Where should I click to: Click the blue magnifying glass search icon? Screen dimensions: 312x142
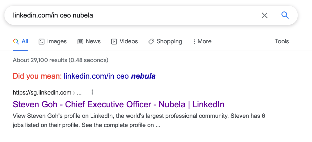pos(285,15)
